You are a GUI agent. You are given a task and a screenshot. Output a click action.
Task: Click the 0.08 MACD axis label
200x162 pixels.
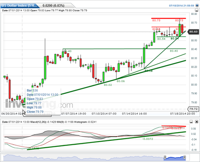193,129
